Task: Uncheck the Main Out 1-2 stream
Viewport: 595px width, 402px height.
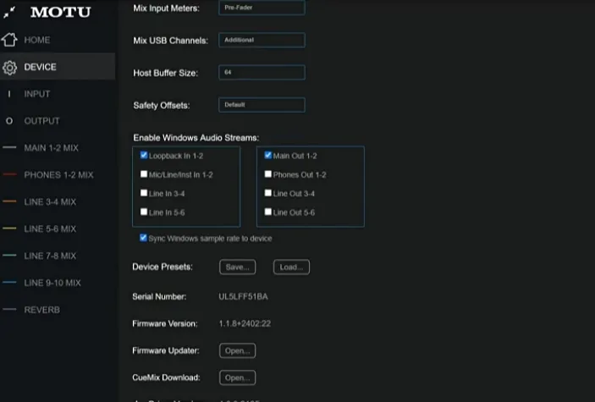Action: [268, 156]
